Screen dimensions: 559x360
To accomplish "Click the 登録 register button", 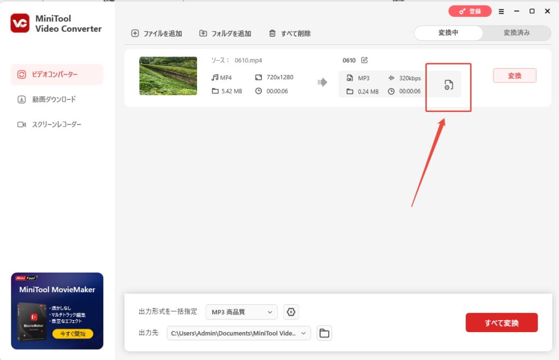I will tap(470, 11).
